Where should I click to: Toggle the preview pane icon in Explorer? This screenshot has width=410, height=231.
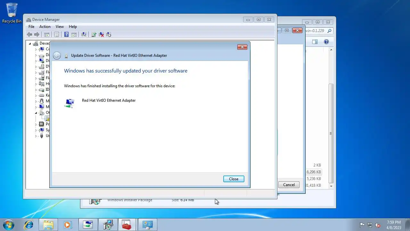[x=315, y=42]
